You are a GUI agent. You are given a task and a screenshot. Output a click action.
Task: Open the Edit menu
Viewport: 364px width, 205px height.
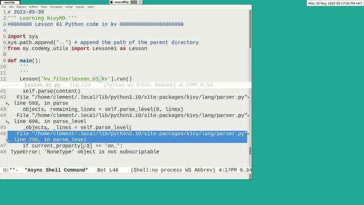click(x=11, y=7)
